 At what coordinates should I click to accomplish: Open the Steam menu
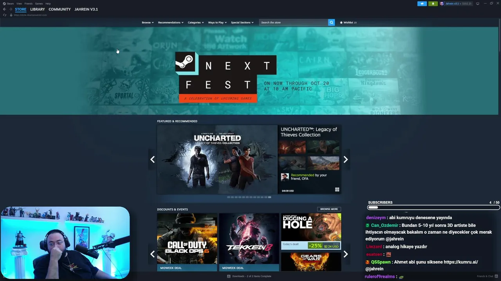(10, 4)
